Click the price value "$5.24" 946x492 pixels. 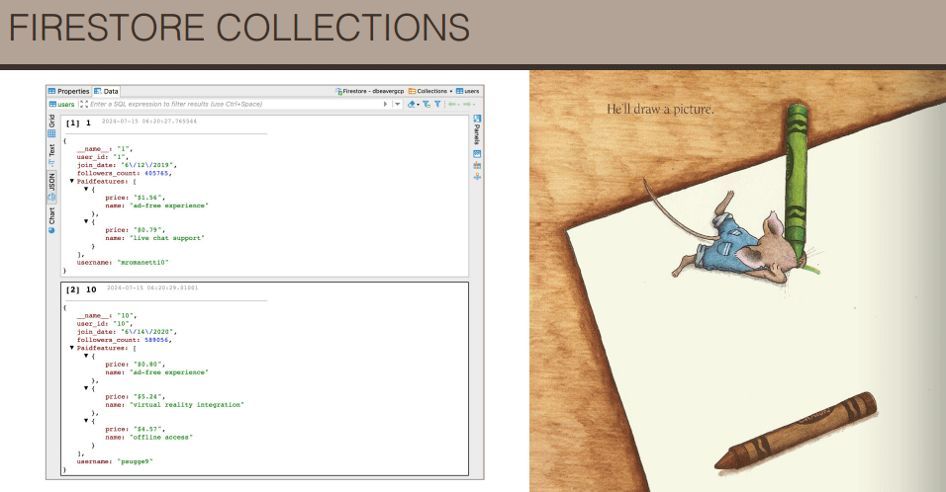click(146, 397)
